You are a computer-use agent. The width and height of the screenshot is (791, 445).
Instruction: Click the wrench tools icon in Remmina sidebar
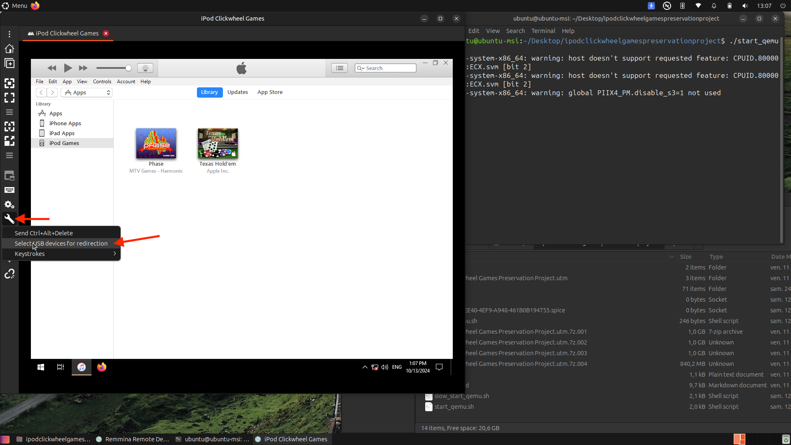pyautogui.click(x=9, y=219)
